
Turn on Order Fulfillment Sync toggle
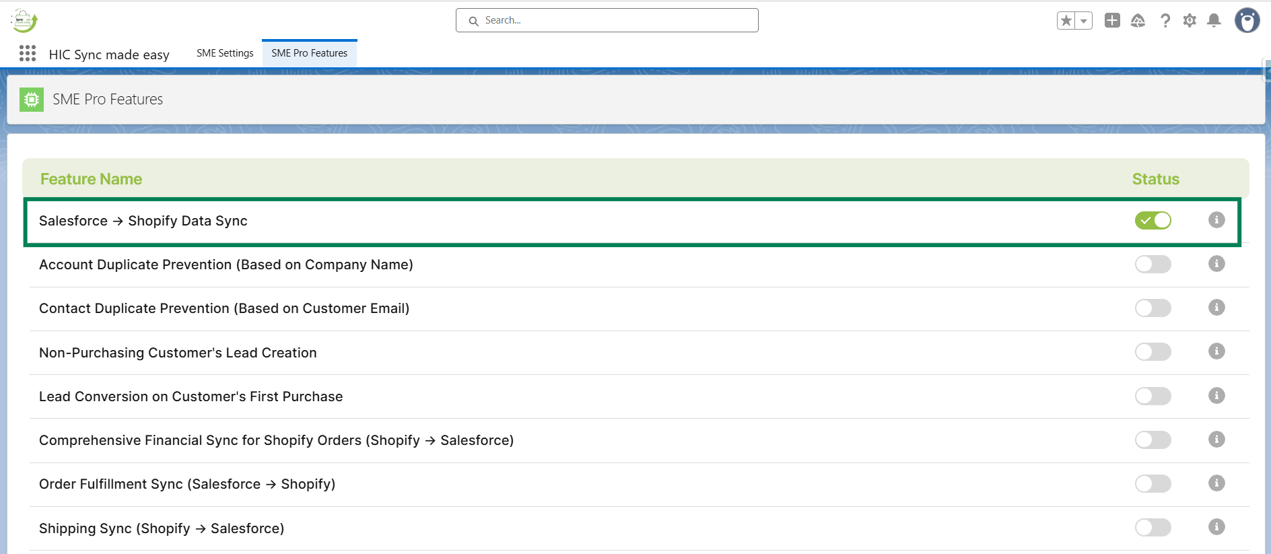[x=1153, y=483]
